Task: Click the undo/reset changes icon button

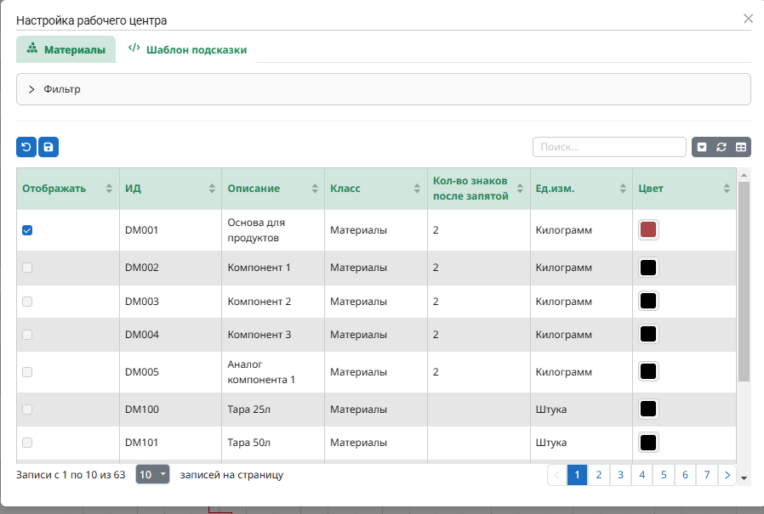Action: [26, 147]
